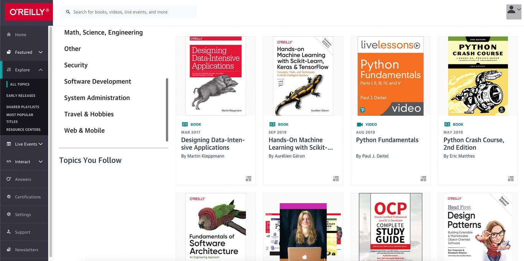Open the user profile avatar menu
The height and width of the screenshot is (261, 524).
[x=514, y=12]
